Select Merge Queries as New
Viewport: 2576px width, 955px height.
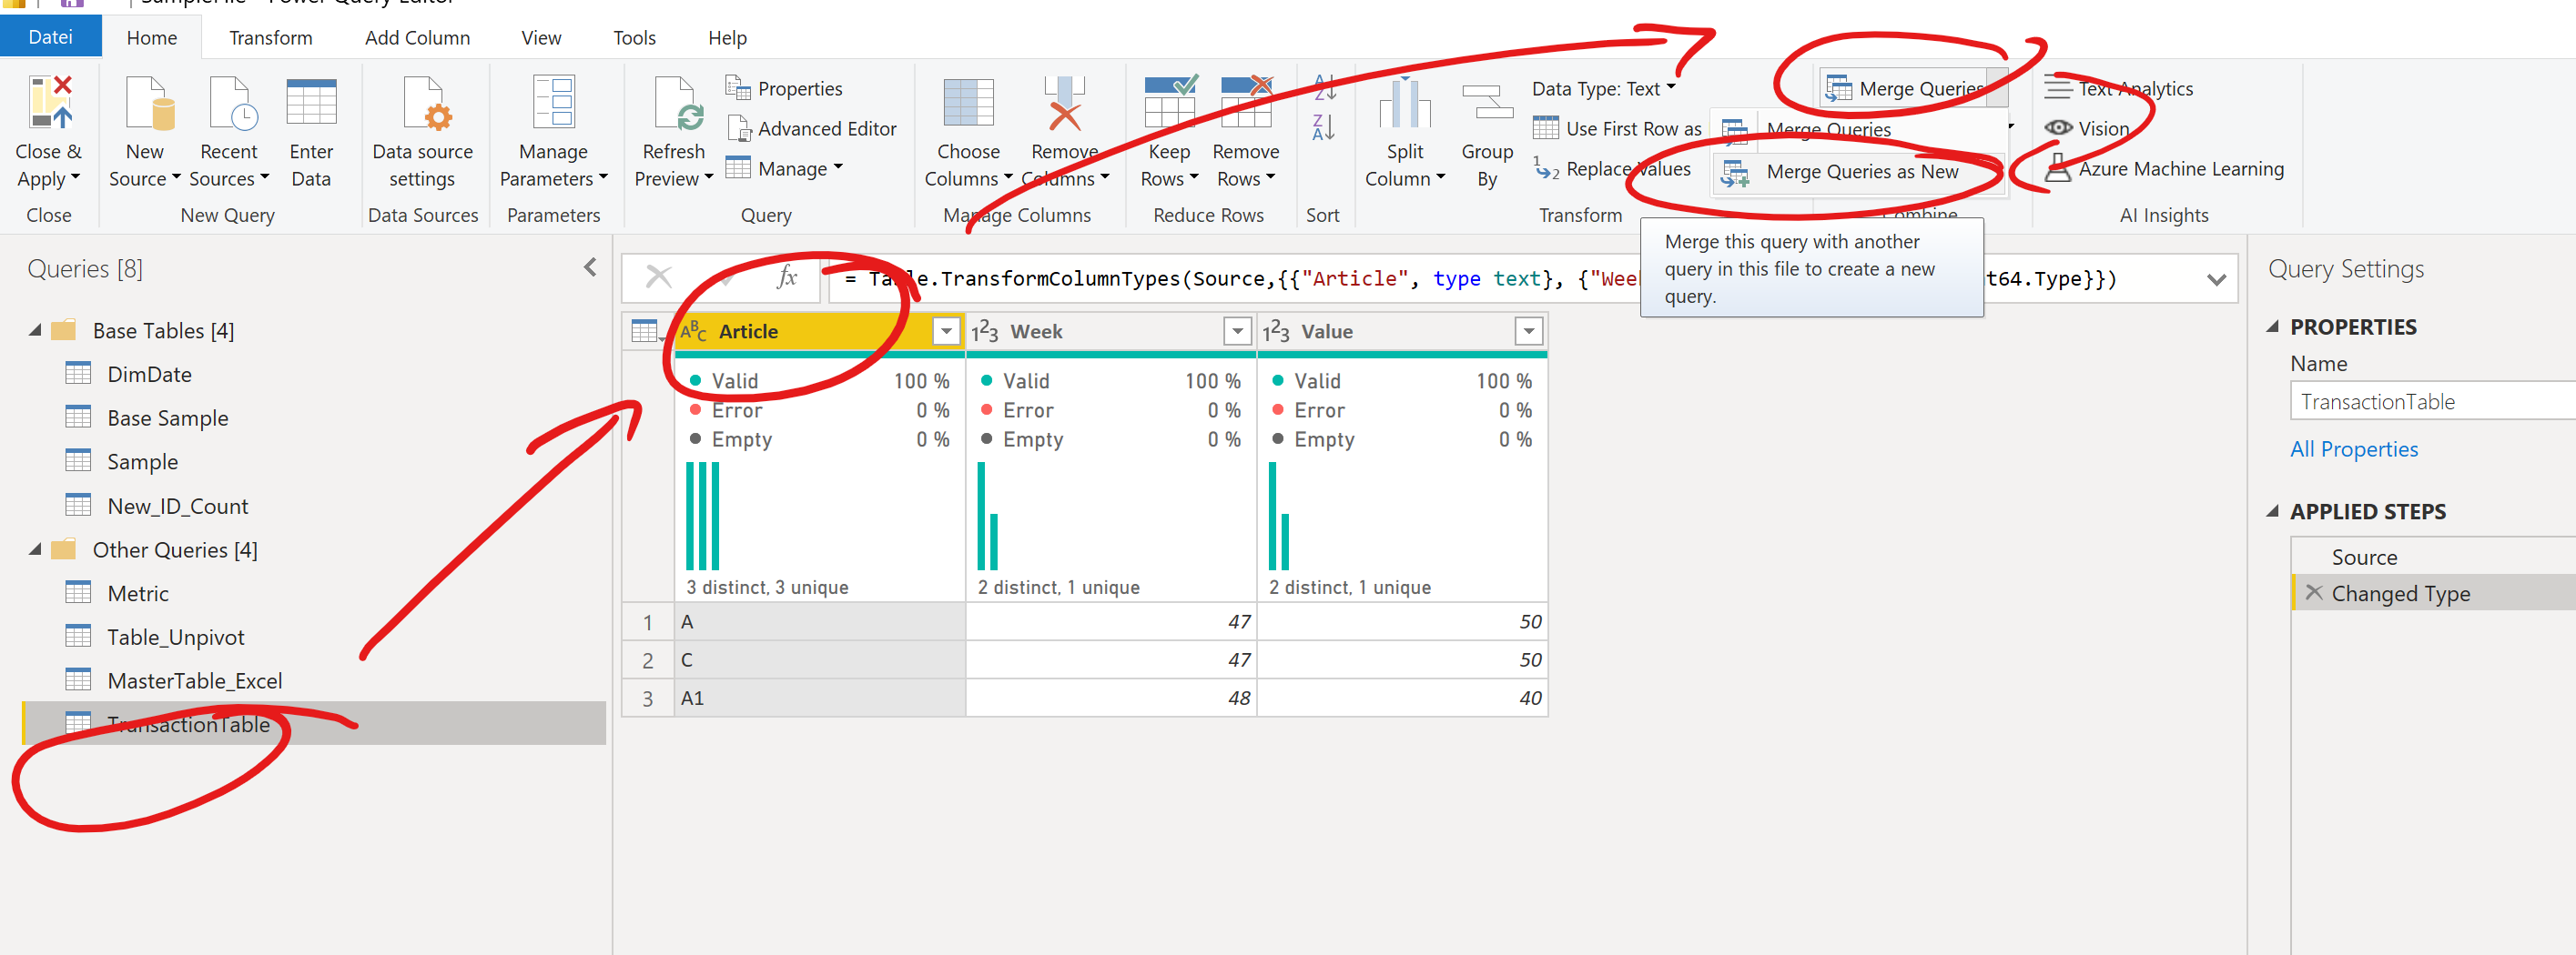[x=1860, y=173]
